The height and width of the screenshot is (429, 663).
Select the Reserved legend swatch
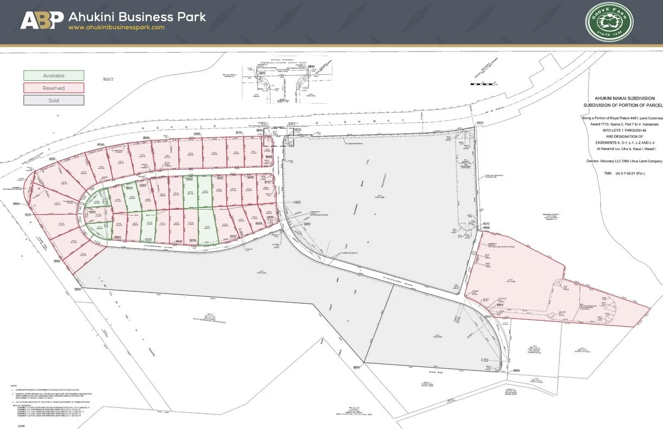pos(54,88)
